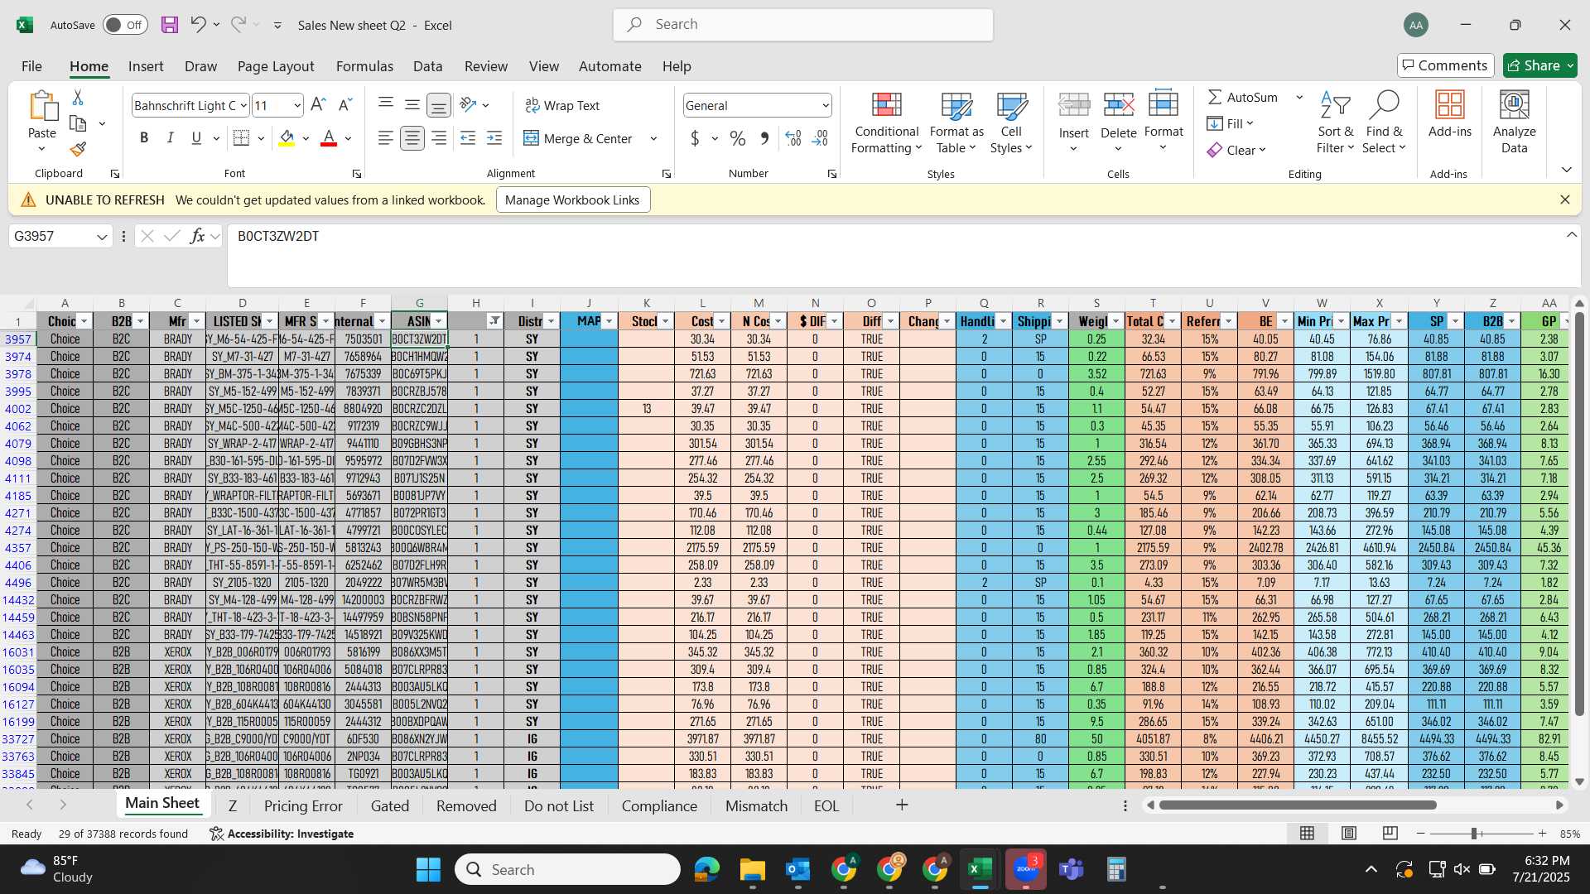
Task: Click Decrease Decimal icon
Action: [x=820, y=138]
